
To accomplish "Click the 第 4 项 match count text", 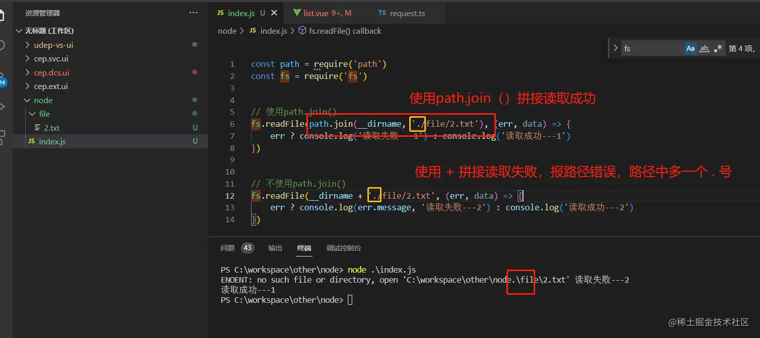I will [x=741, y=48].
